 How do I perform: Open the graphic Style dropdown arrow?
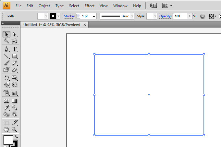[x=155, y=16]
